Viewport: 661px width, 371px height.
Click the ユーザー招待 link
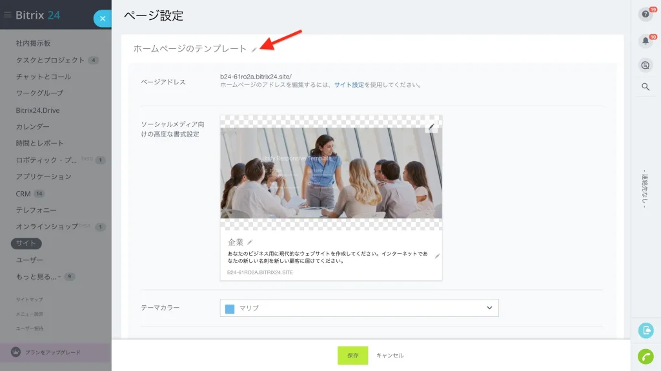(x=30, y=328)
